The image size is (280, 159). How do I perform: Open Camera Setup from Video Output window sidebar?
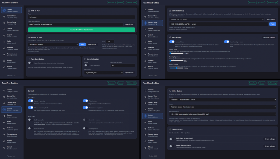pyautogui.click(x=153, y=103)
